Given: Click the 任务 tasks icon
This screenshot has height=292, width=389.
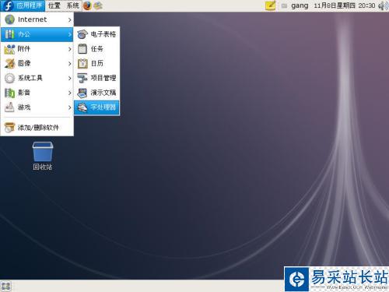Looking at the screenshot, I should pyautogui.click(x=82, y=49).
